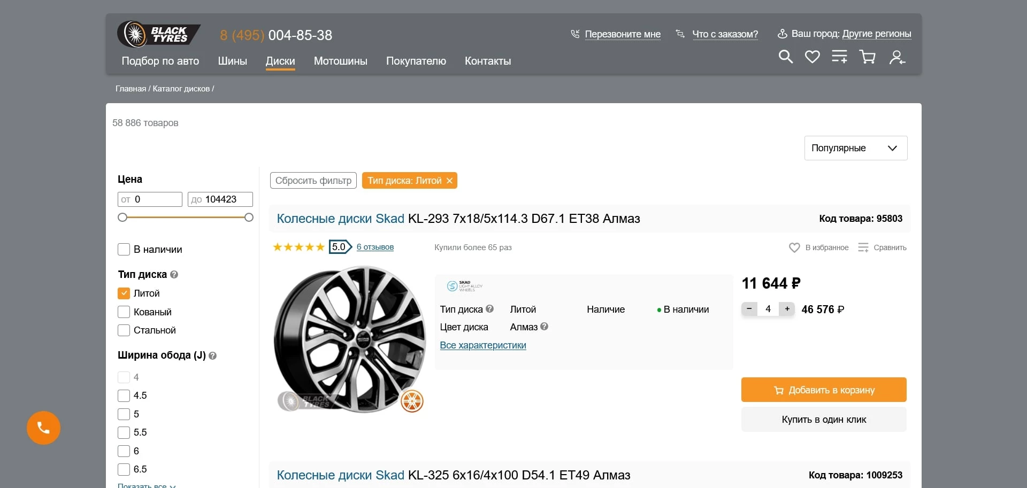The image size is (1027, 488).
Task: Open the shopping cart icon
Action: click(867, 57)
